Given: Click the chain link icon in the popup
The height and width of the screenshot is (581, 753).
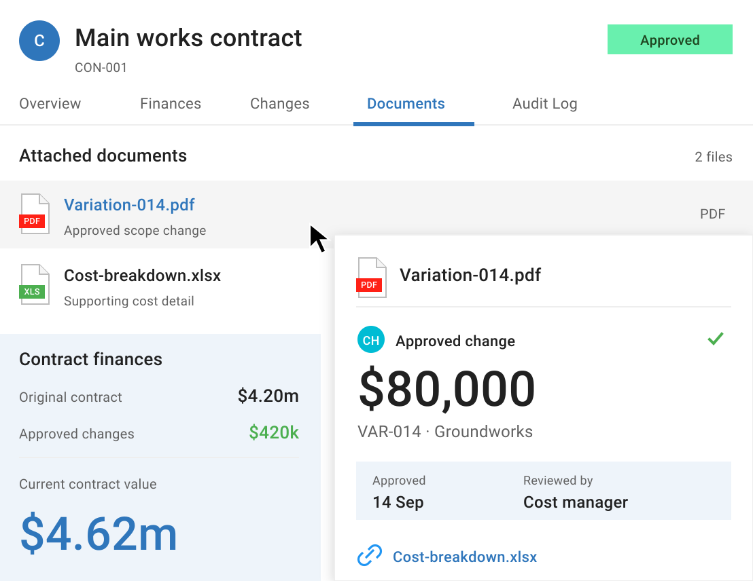Looking at the screenshot, I should coord(369,556).
